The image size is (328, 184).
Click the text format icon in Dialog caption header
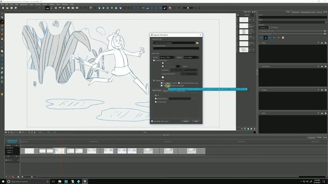(319, 43)
